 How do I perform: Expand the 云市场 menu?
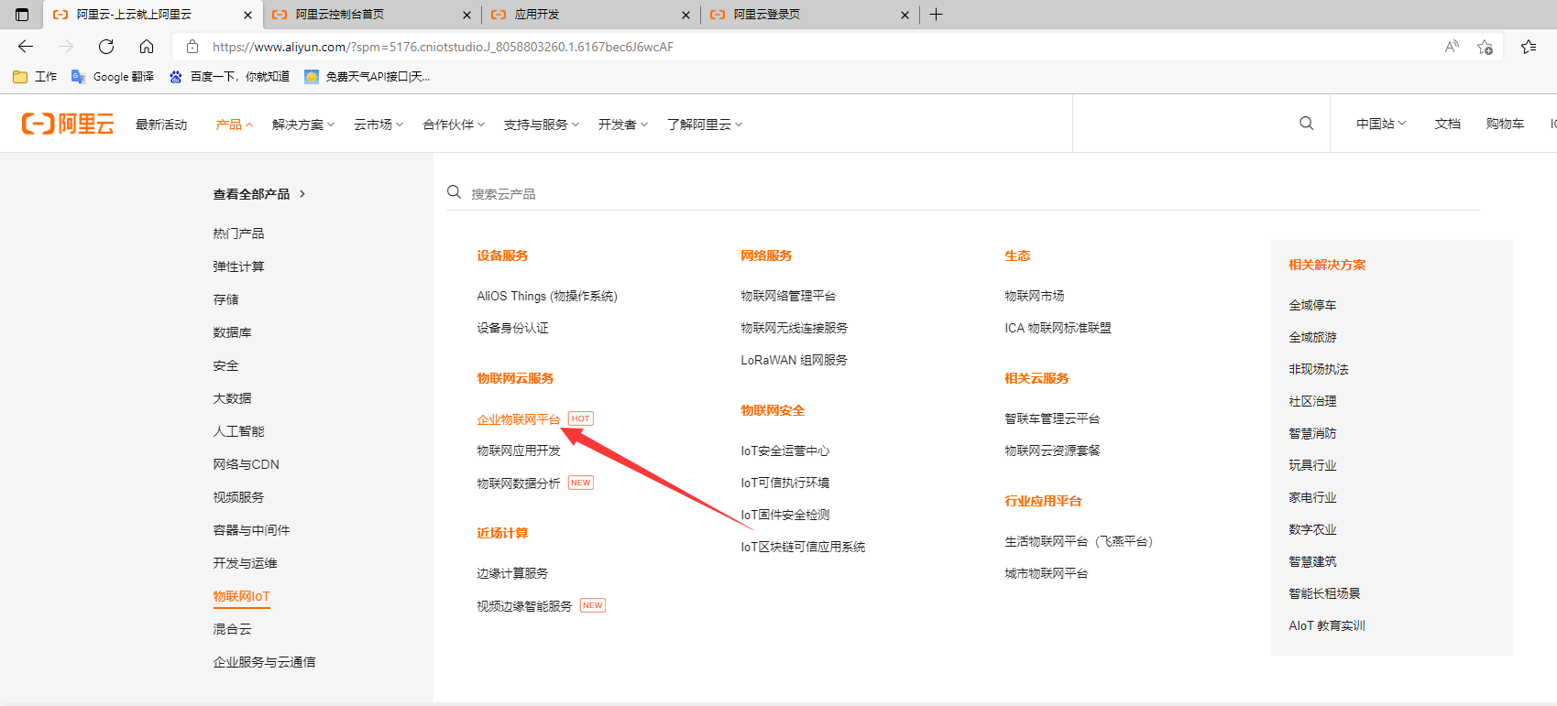coord(378,125)
